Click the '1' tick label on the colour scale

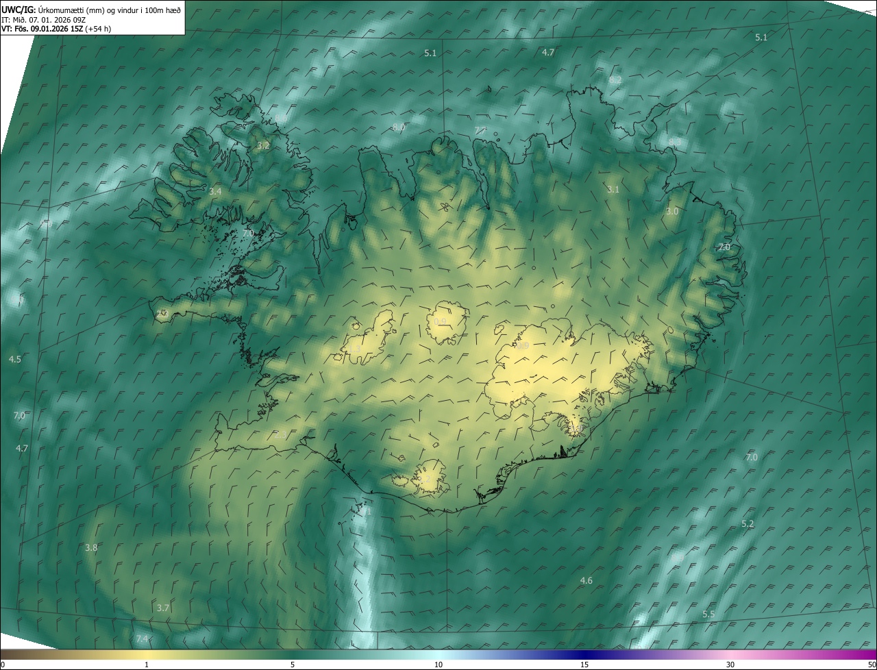point(147,665)
